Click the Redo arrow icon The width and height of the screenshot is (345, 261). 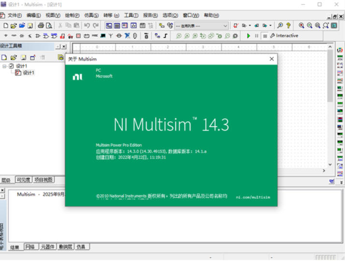coord(96,26)
